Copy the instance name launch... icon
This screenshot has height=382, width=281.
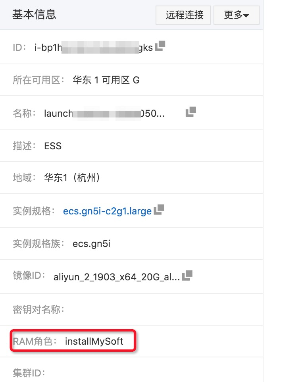(191, 112)
